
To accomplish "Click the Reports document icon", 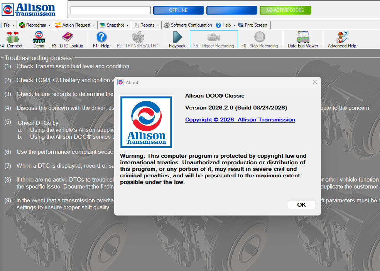I will [137, 25].
